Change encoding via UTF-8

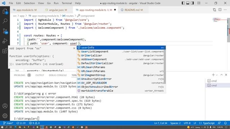(187, 123)
